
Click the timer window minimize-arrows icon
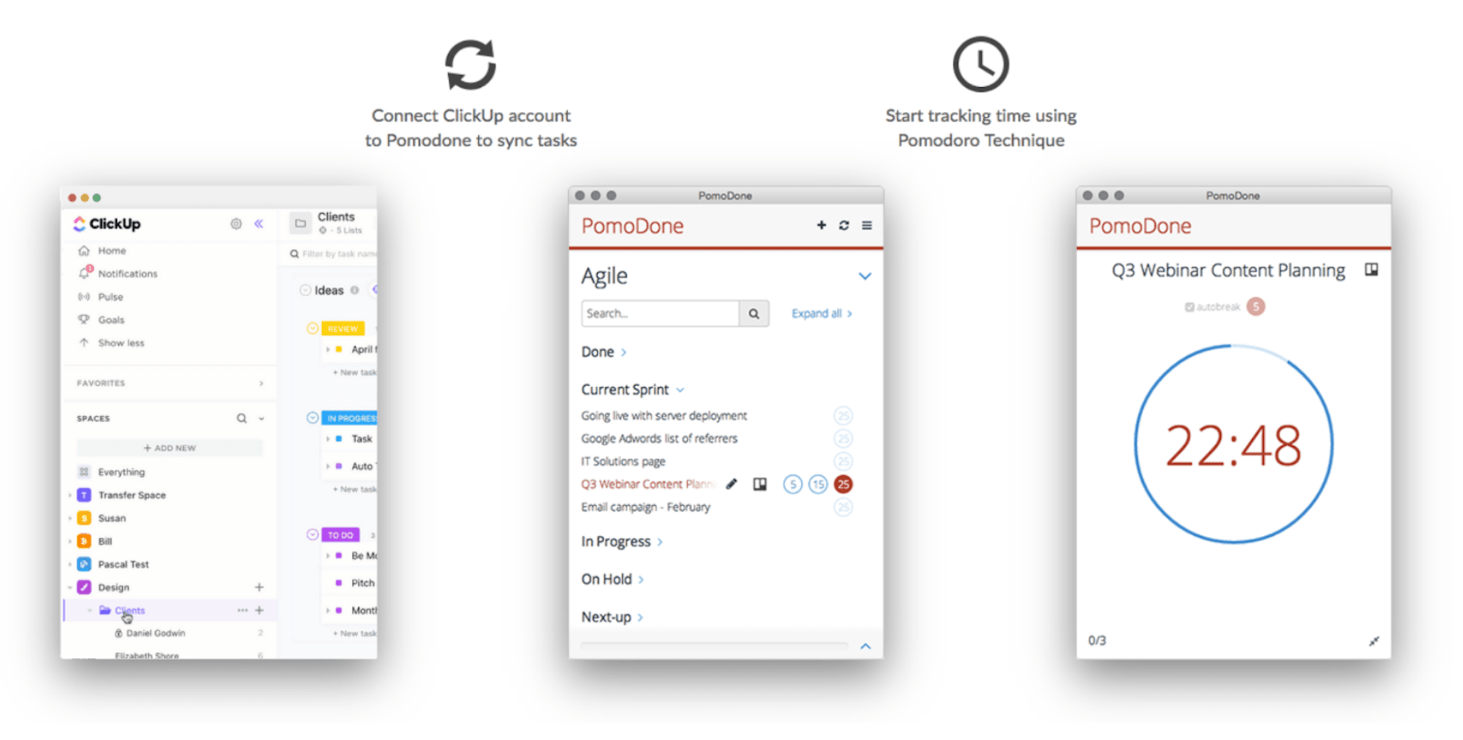(x=1374, y=641)
